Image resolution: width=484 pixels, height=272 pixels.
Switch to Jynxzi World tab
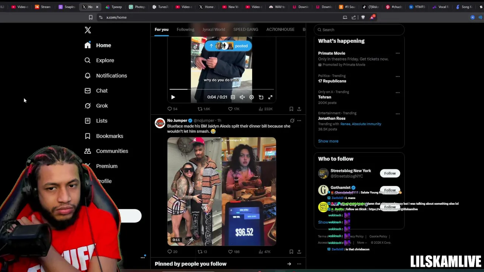214,29
